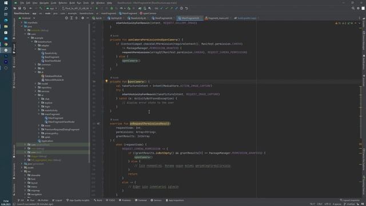Select BaseViewModel file in project tree
Screen dimensions: 366x206
(x=53, y=61)
